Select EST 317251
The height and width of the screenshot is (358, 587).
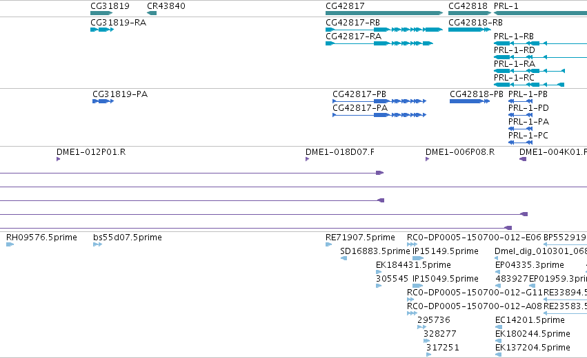[428, 355]
